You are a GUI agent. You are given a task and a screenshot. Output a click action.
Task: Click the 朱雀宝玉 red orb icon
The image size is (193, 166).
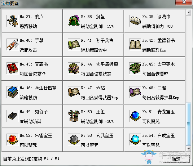tap(12, 140)
